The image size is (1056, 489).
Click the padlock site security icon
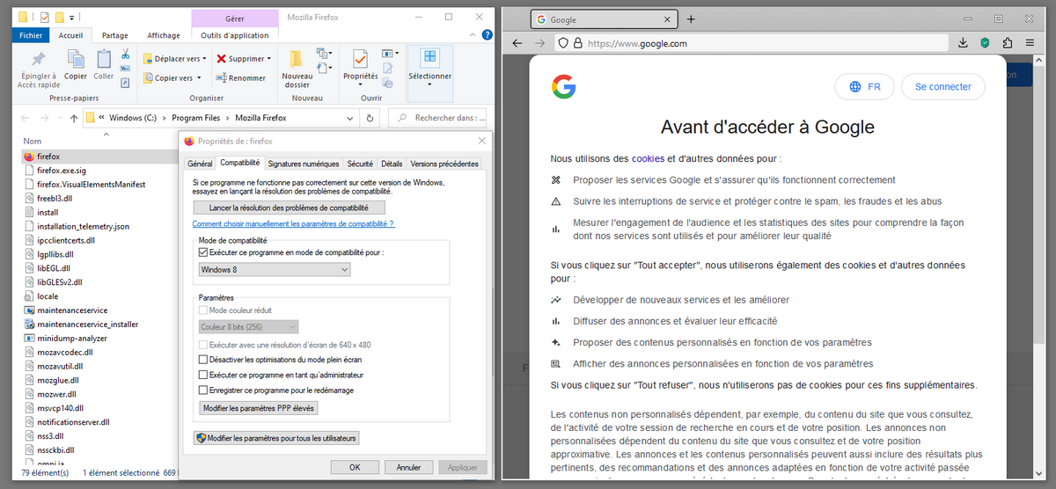(x=577, y=42)
